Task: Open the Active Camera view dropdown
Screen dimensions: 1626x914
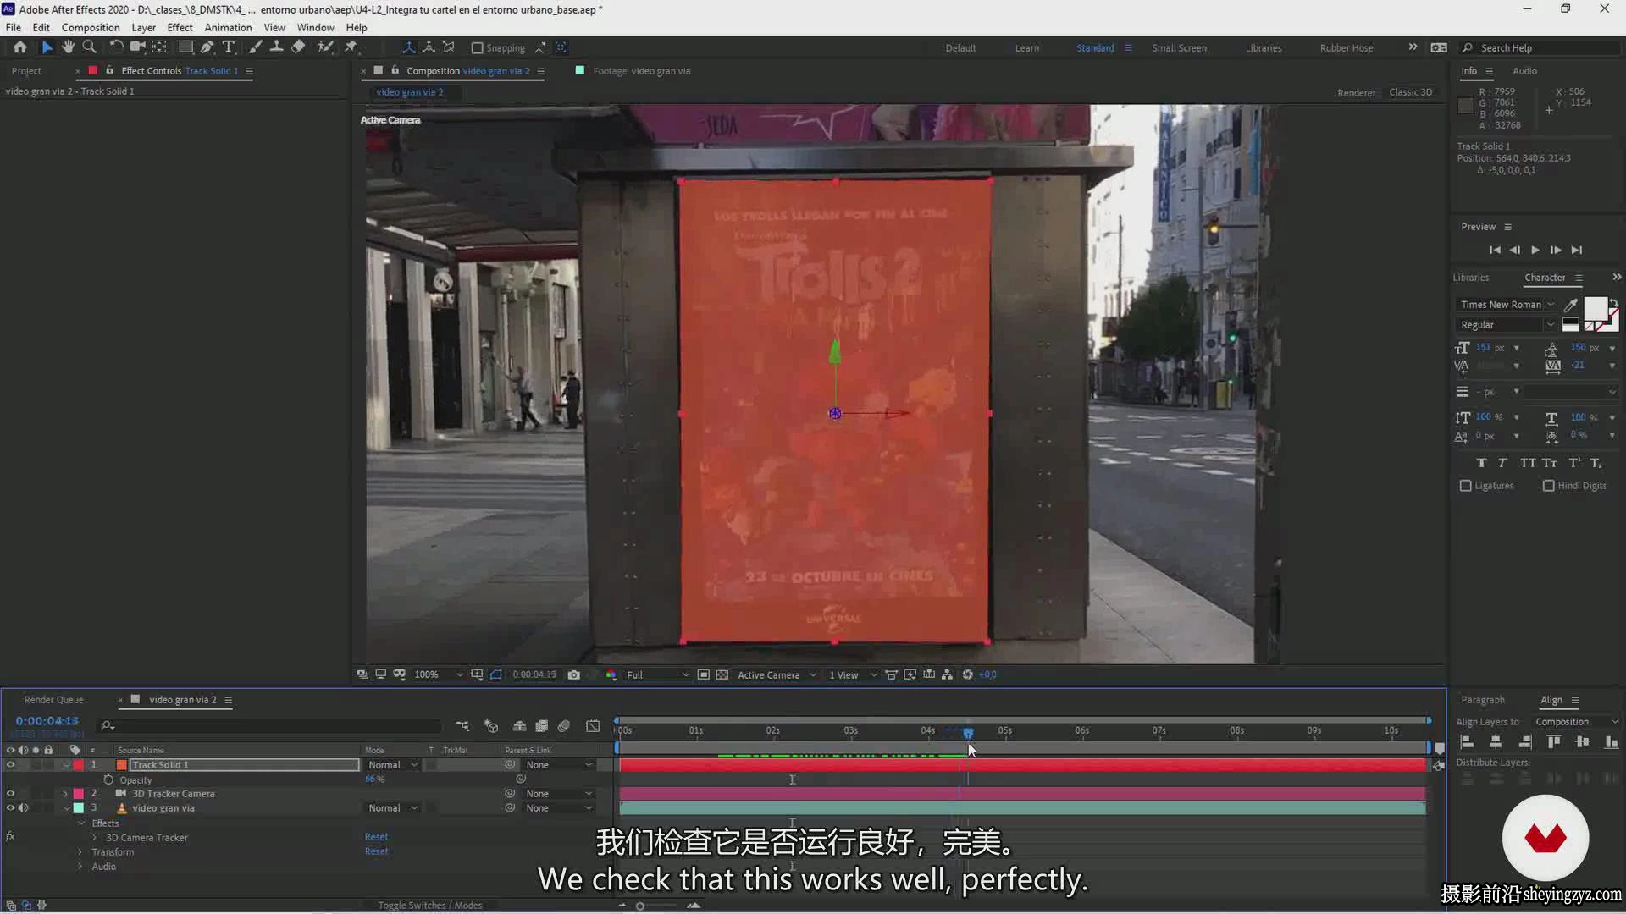Action: tap(777, 674)
